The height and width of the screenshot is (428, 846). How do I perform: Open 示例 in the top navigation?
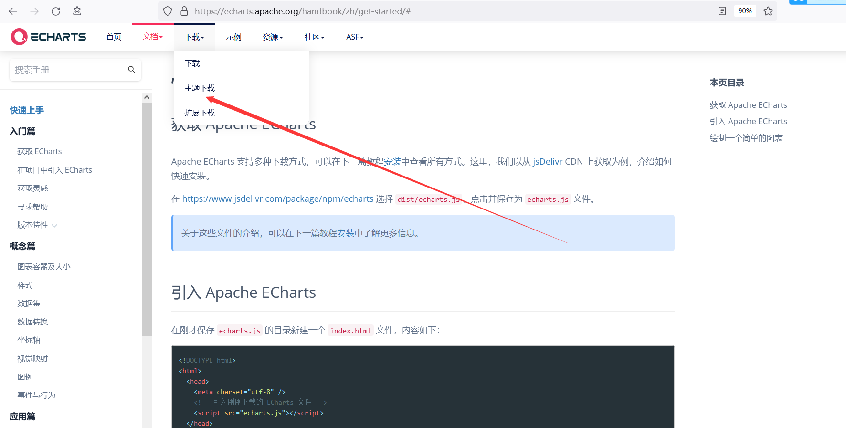pyautogui.click(x=234, y=37)
